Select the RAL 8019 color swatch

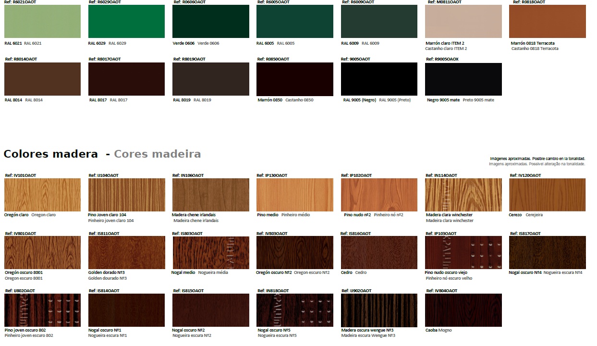[x=211, y=79]
